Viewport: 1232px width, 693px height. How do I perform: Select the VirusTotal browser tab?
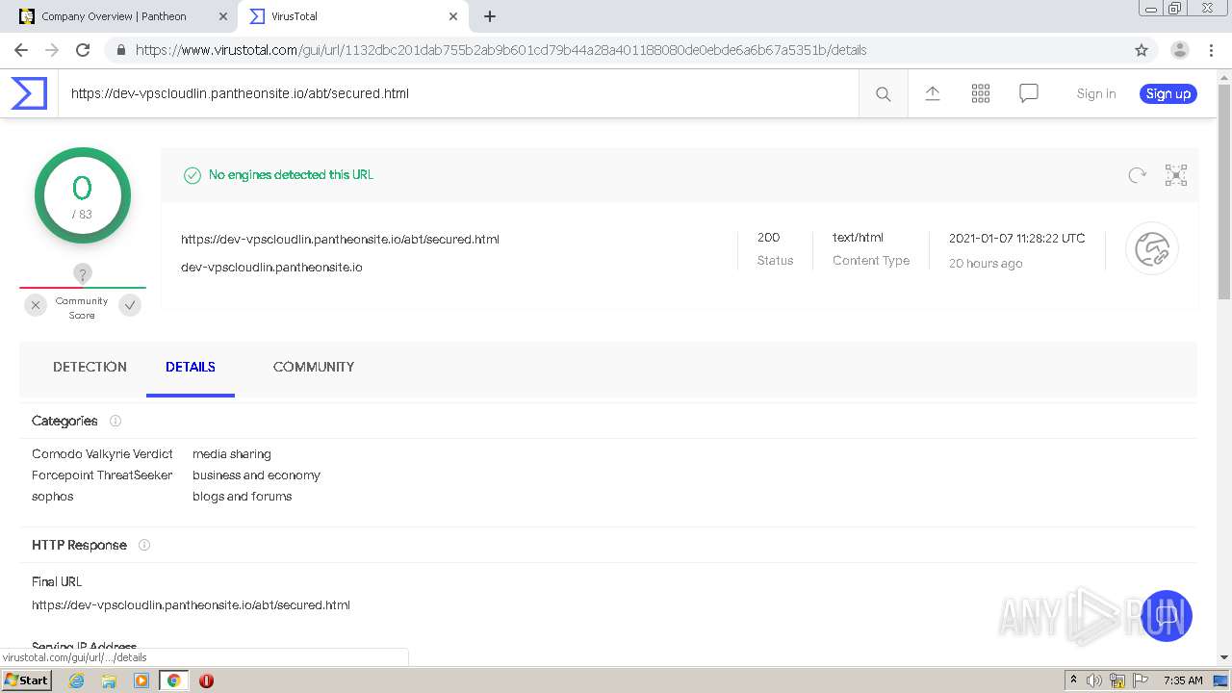[354, 16]
